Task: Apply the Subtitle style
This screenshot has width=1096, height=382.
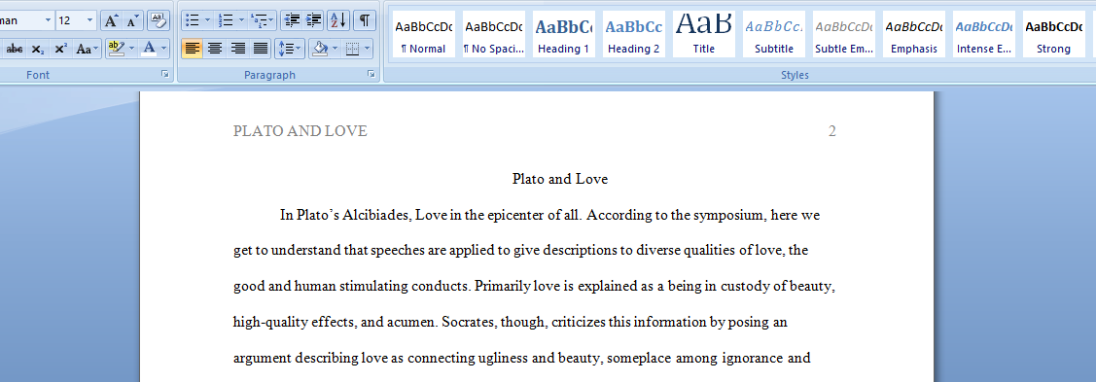Action: click(774, 34)
